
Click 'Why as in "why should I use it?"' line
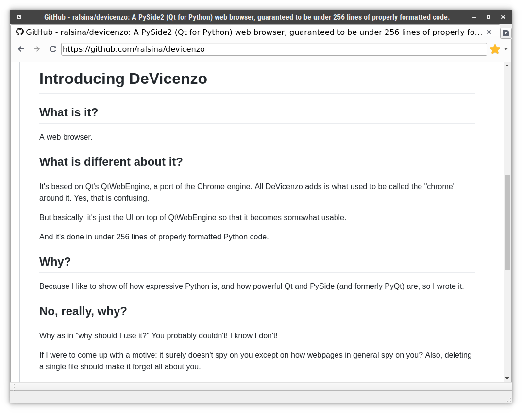pos(158,336)
